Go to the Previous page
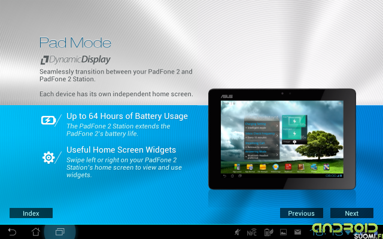383x239 pixels. (302, 213)
